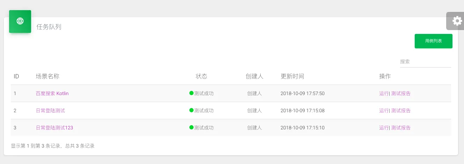This screenshot has height=164, width=464.
Task: Click 运行 for 日常登陆测试123
Action: (x=384, y=128)
